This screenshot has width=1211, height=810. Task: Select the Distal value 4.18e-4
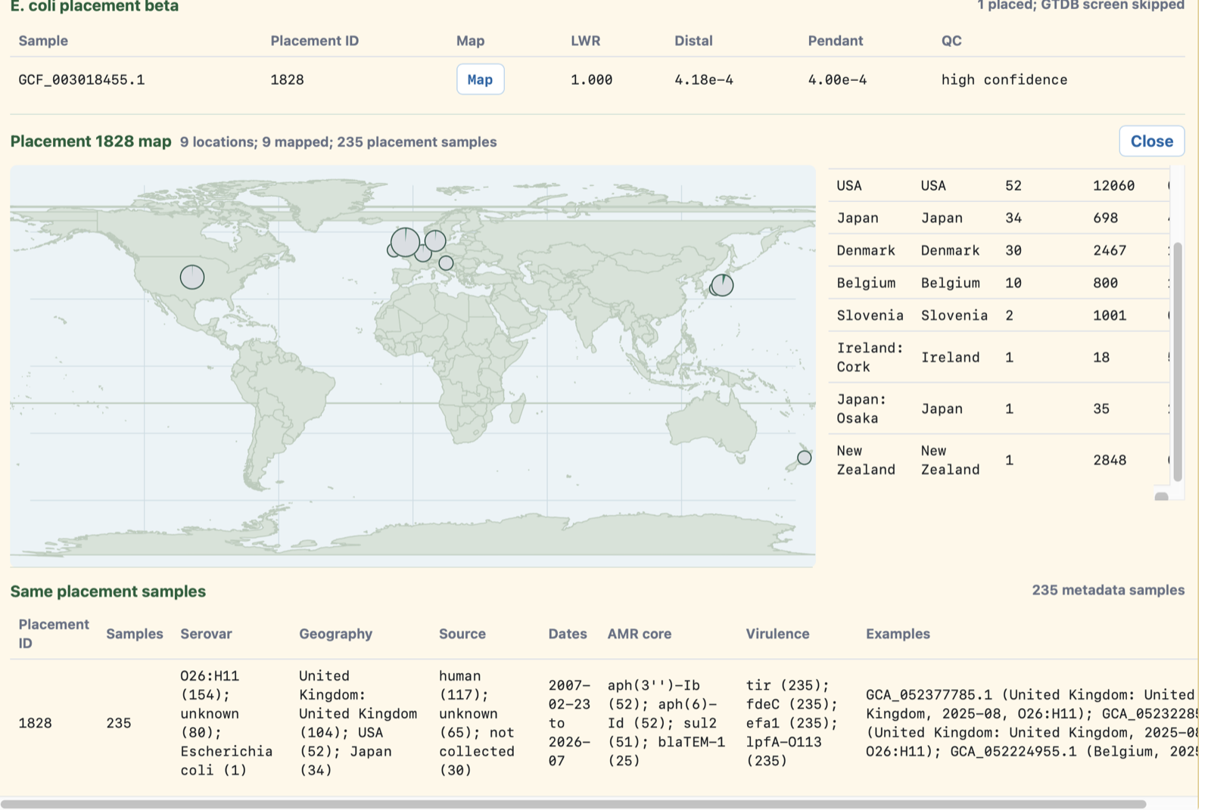(x=704, y=79)
